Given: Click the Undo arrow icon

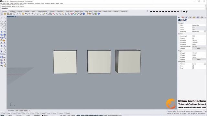Looking at the screenshot, I should click(26, 14).
